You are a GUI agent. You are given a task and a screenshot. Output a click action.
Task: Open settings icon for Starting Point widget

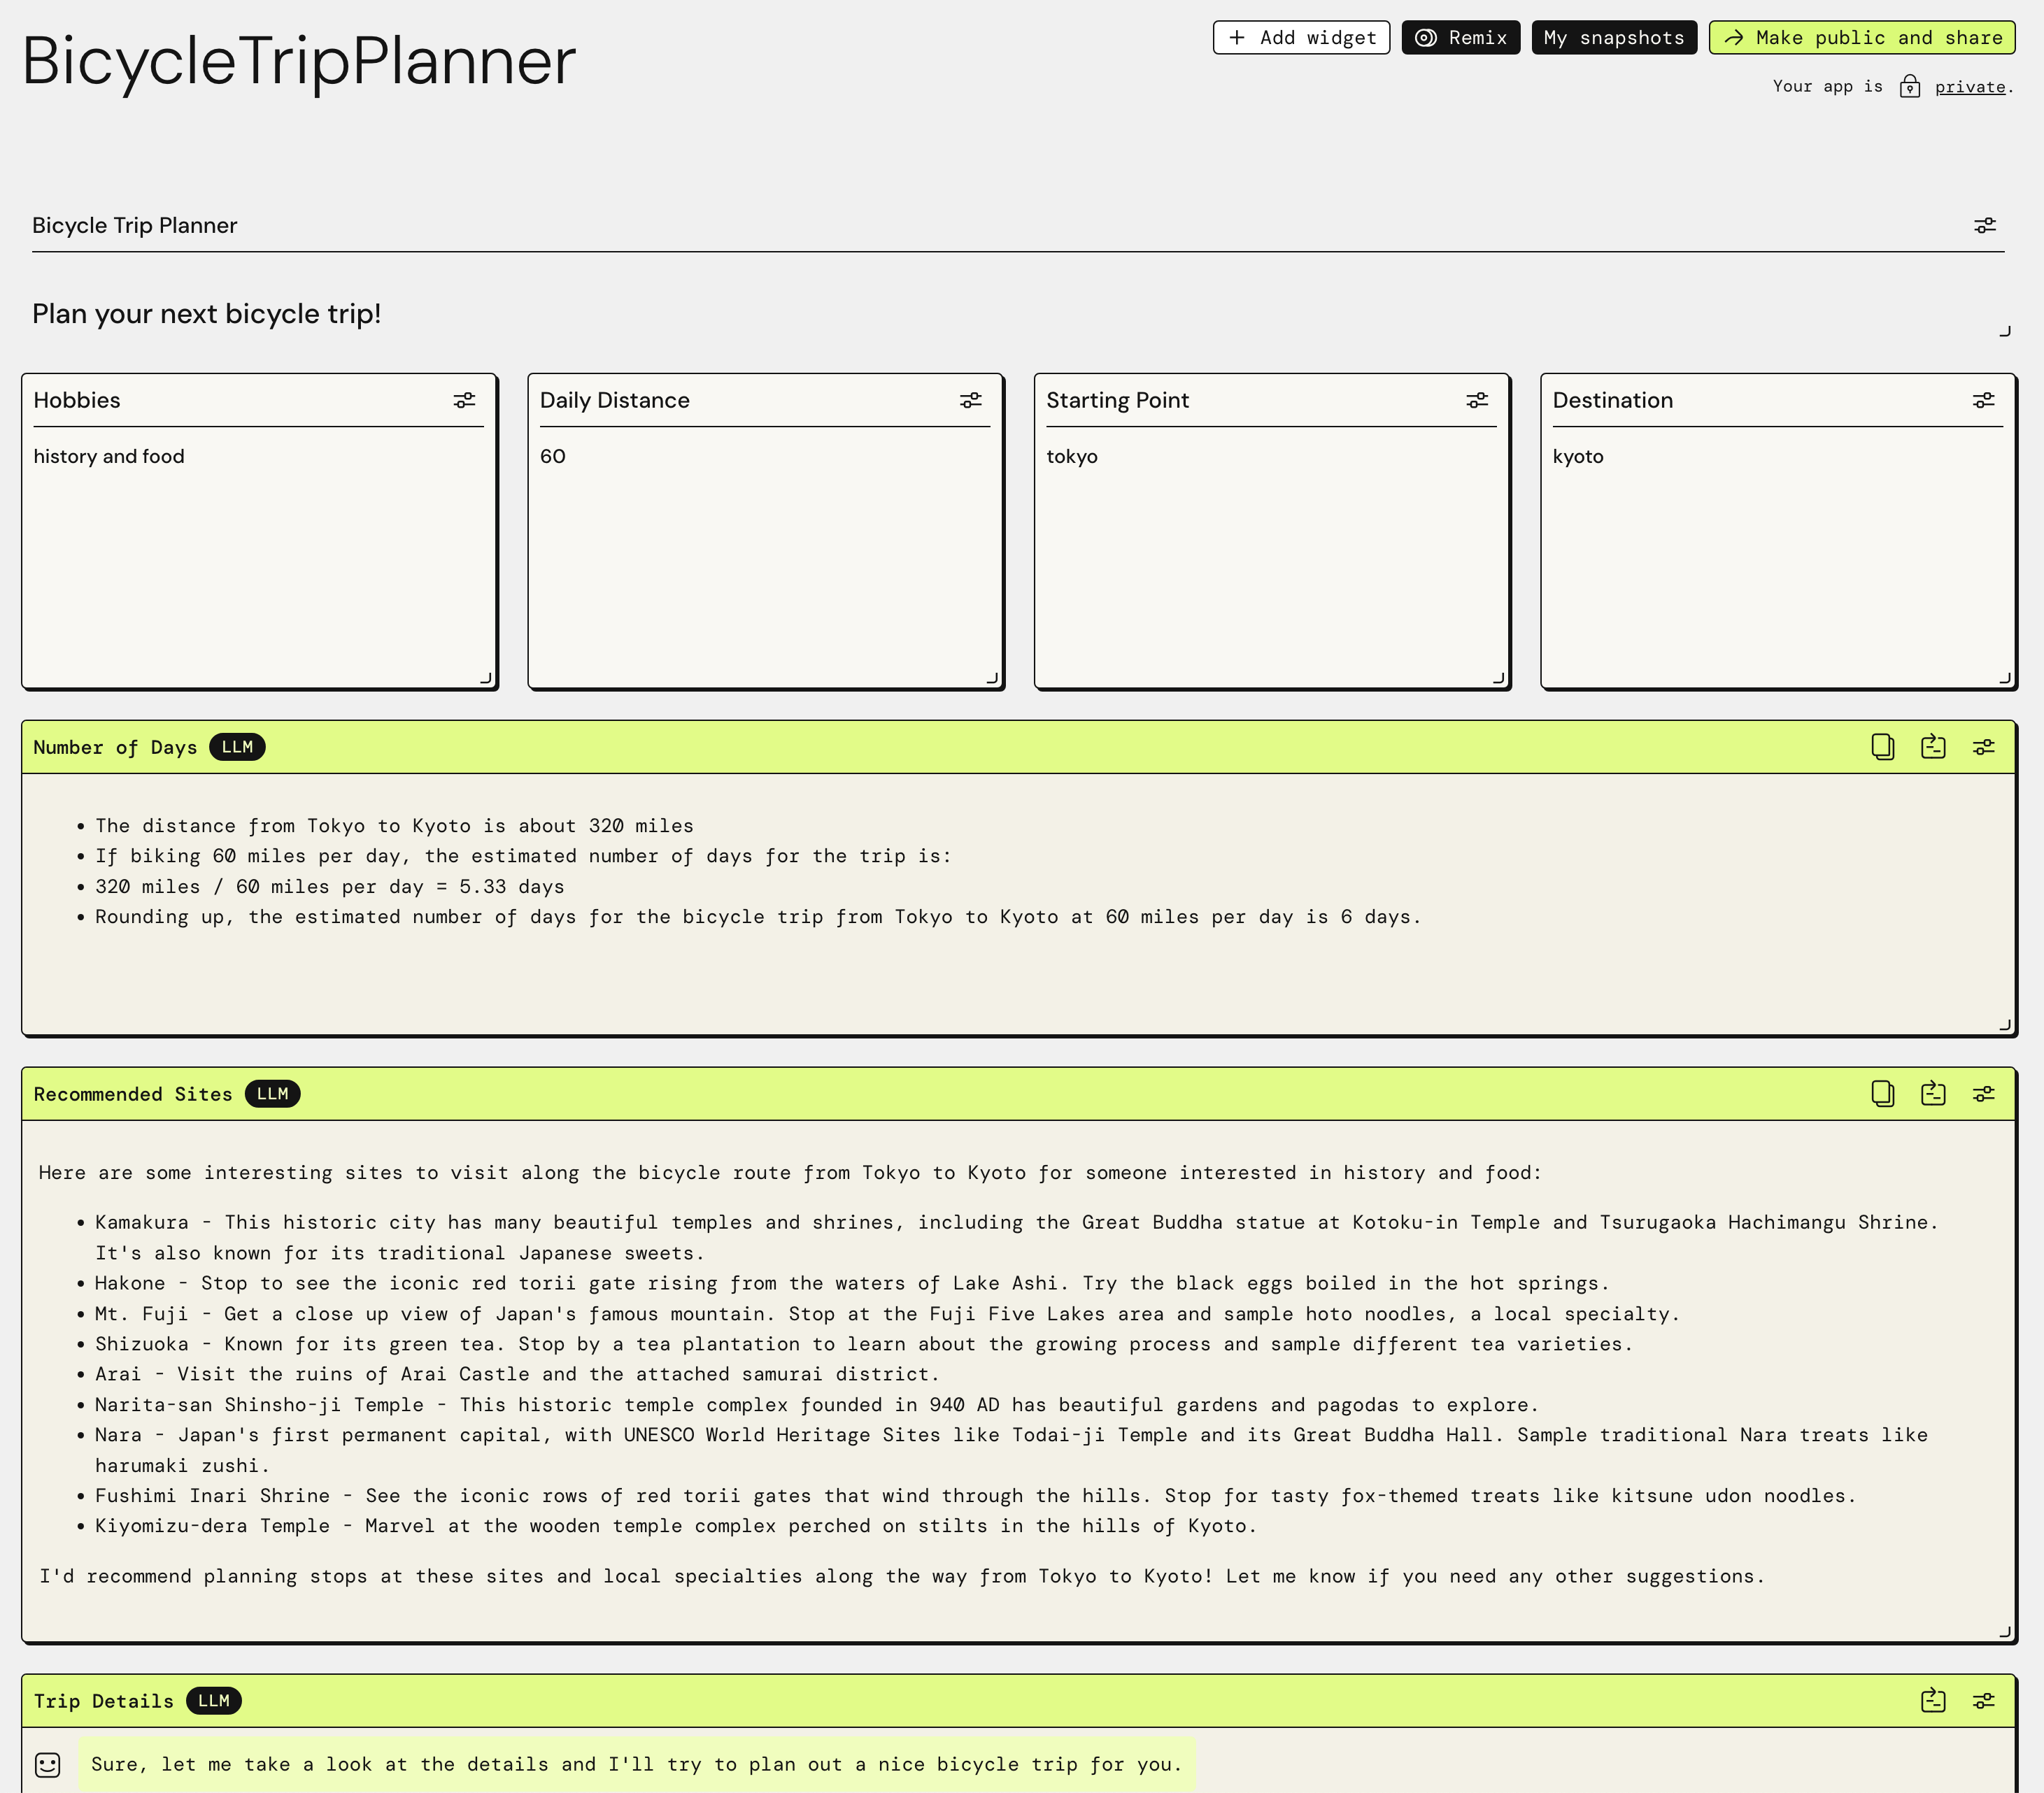pos(1477,401)
